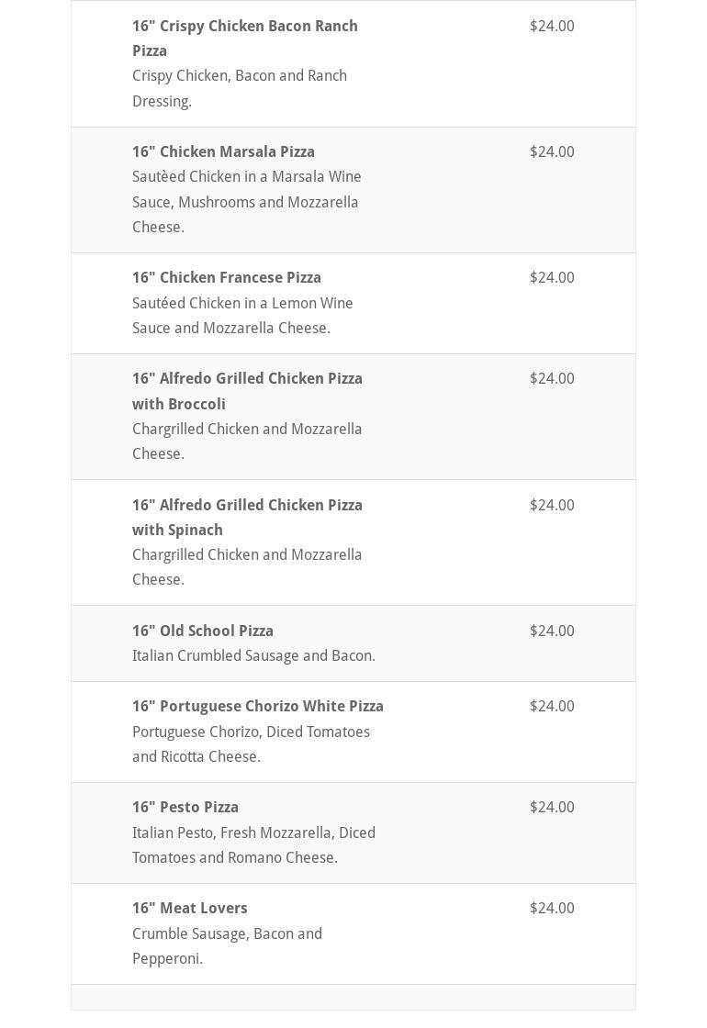Image resolution: width=707 pixels, height=1028 pixels.
Task: Click the $24.00 price beside Chicken Francese Pizza
Action: 552,277
